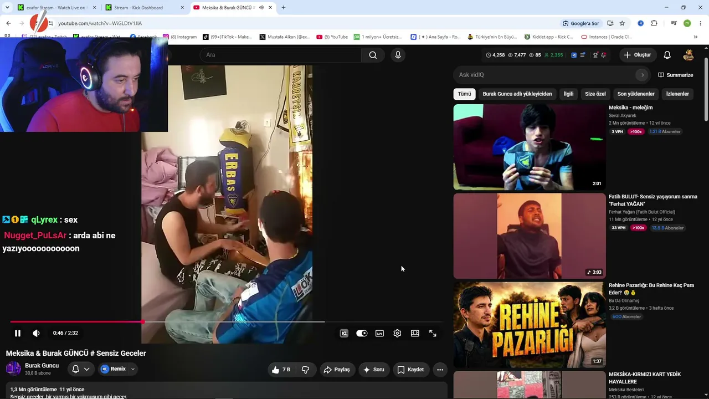The width and height of the screenshot is (709, 399).
Task: Open the subscription notification bell dropdown
Action: [x=81, y=369]
